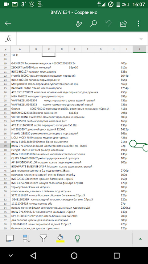Tap the green lightbulb Tell Me icon
Image resolution: width=148 pixels, height=264 pixels.
(77, 238)
